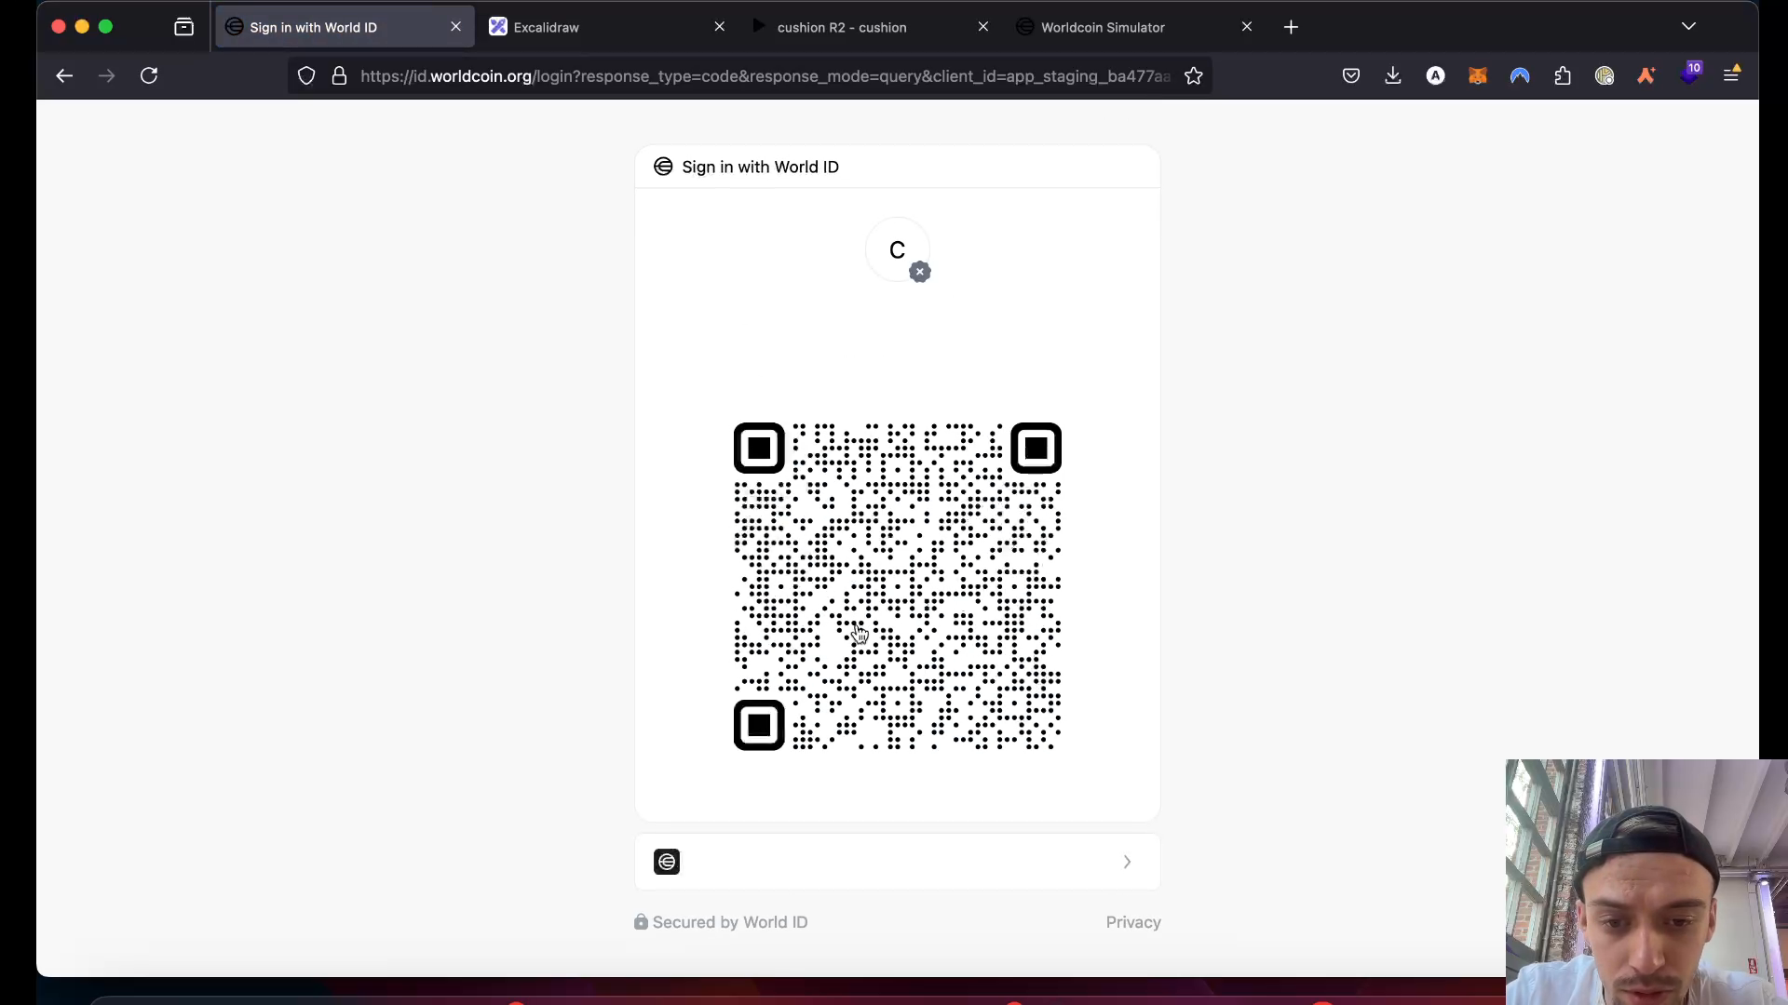Click the Secured by World ID text

point(730,922)
